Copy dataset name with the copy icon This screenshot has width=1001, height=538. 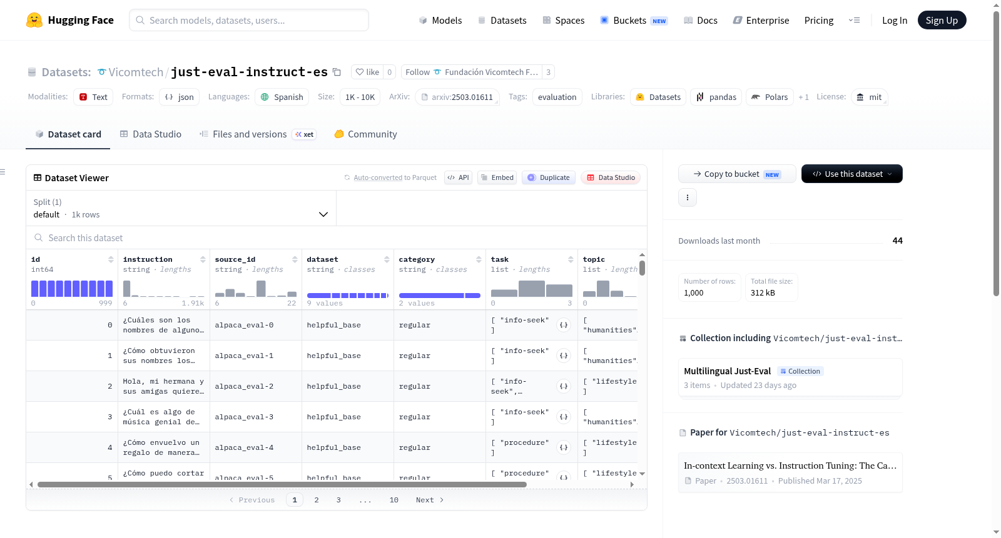pyautogui.click(x=337, y=72)
